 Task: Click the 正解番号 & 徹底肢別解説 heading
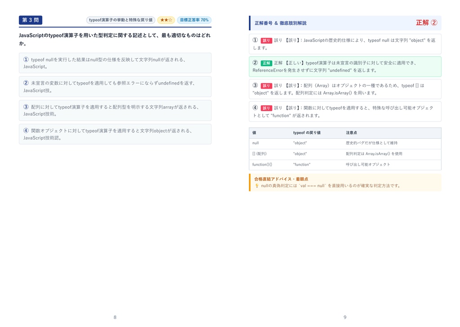point(280,23)
